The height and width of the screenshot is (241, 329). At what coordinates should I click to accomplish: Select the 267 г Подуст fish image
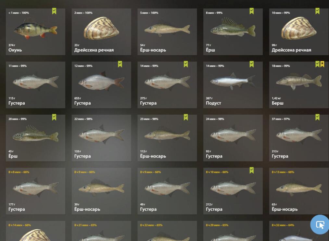point(233,81)
